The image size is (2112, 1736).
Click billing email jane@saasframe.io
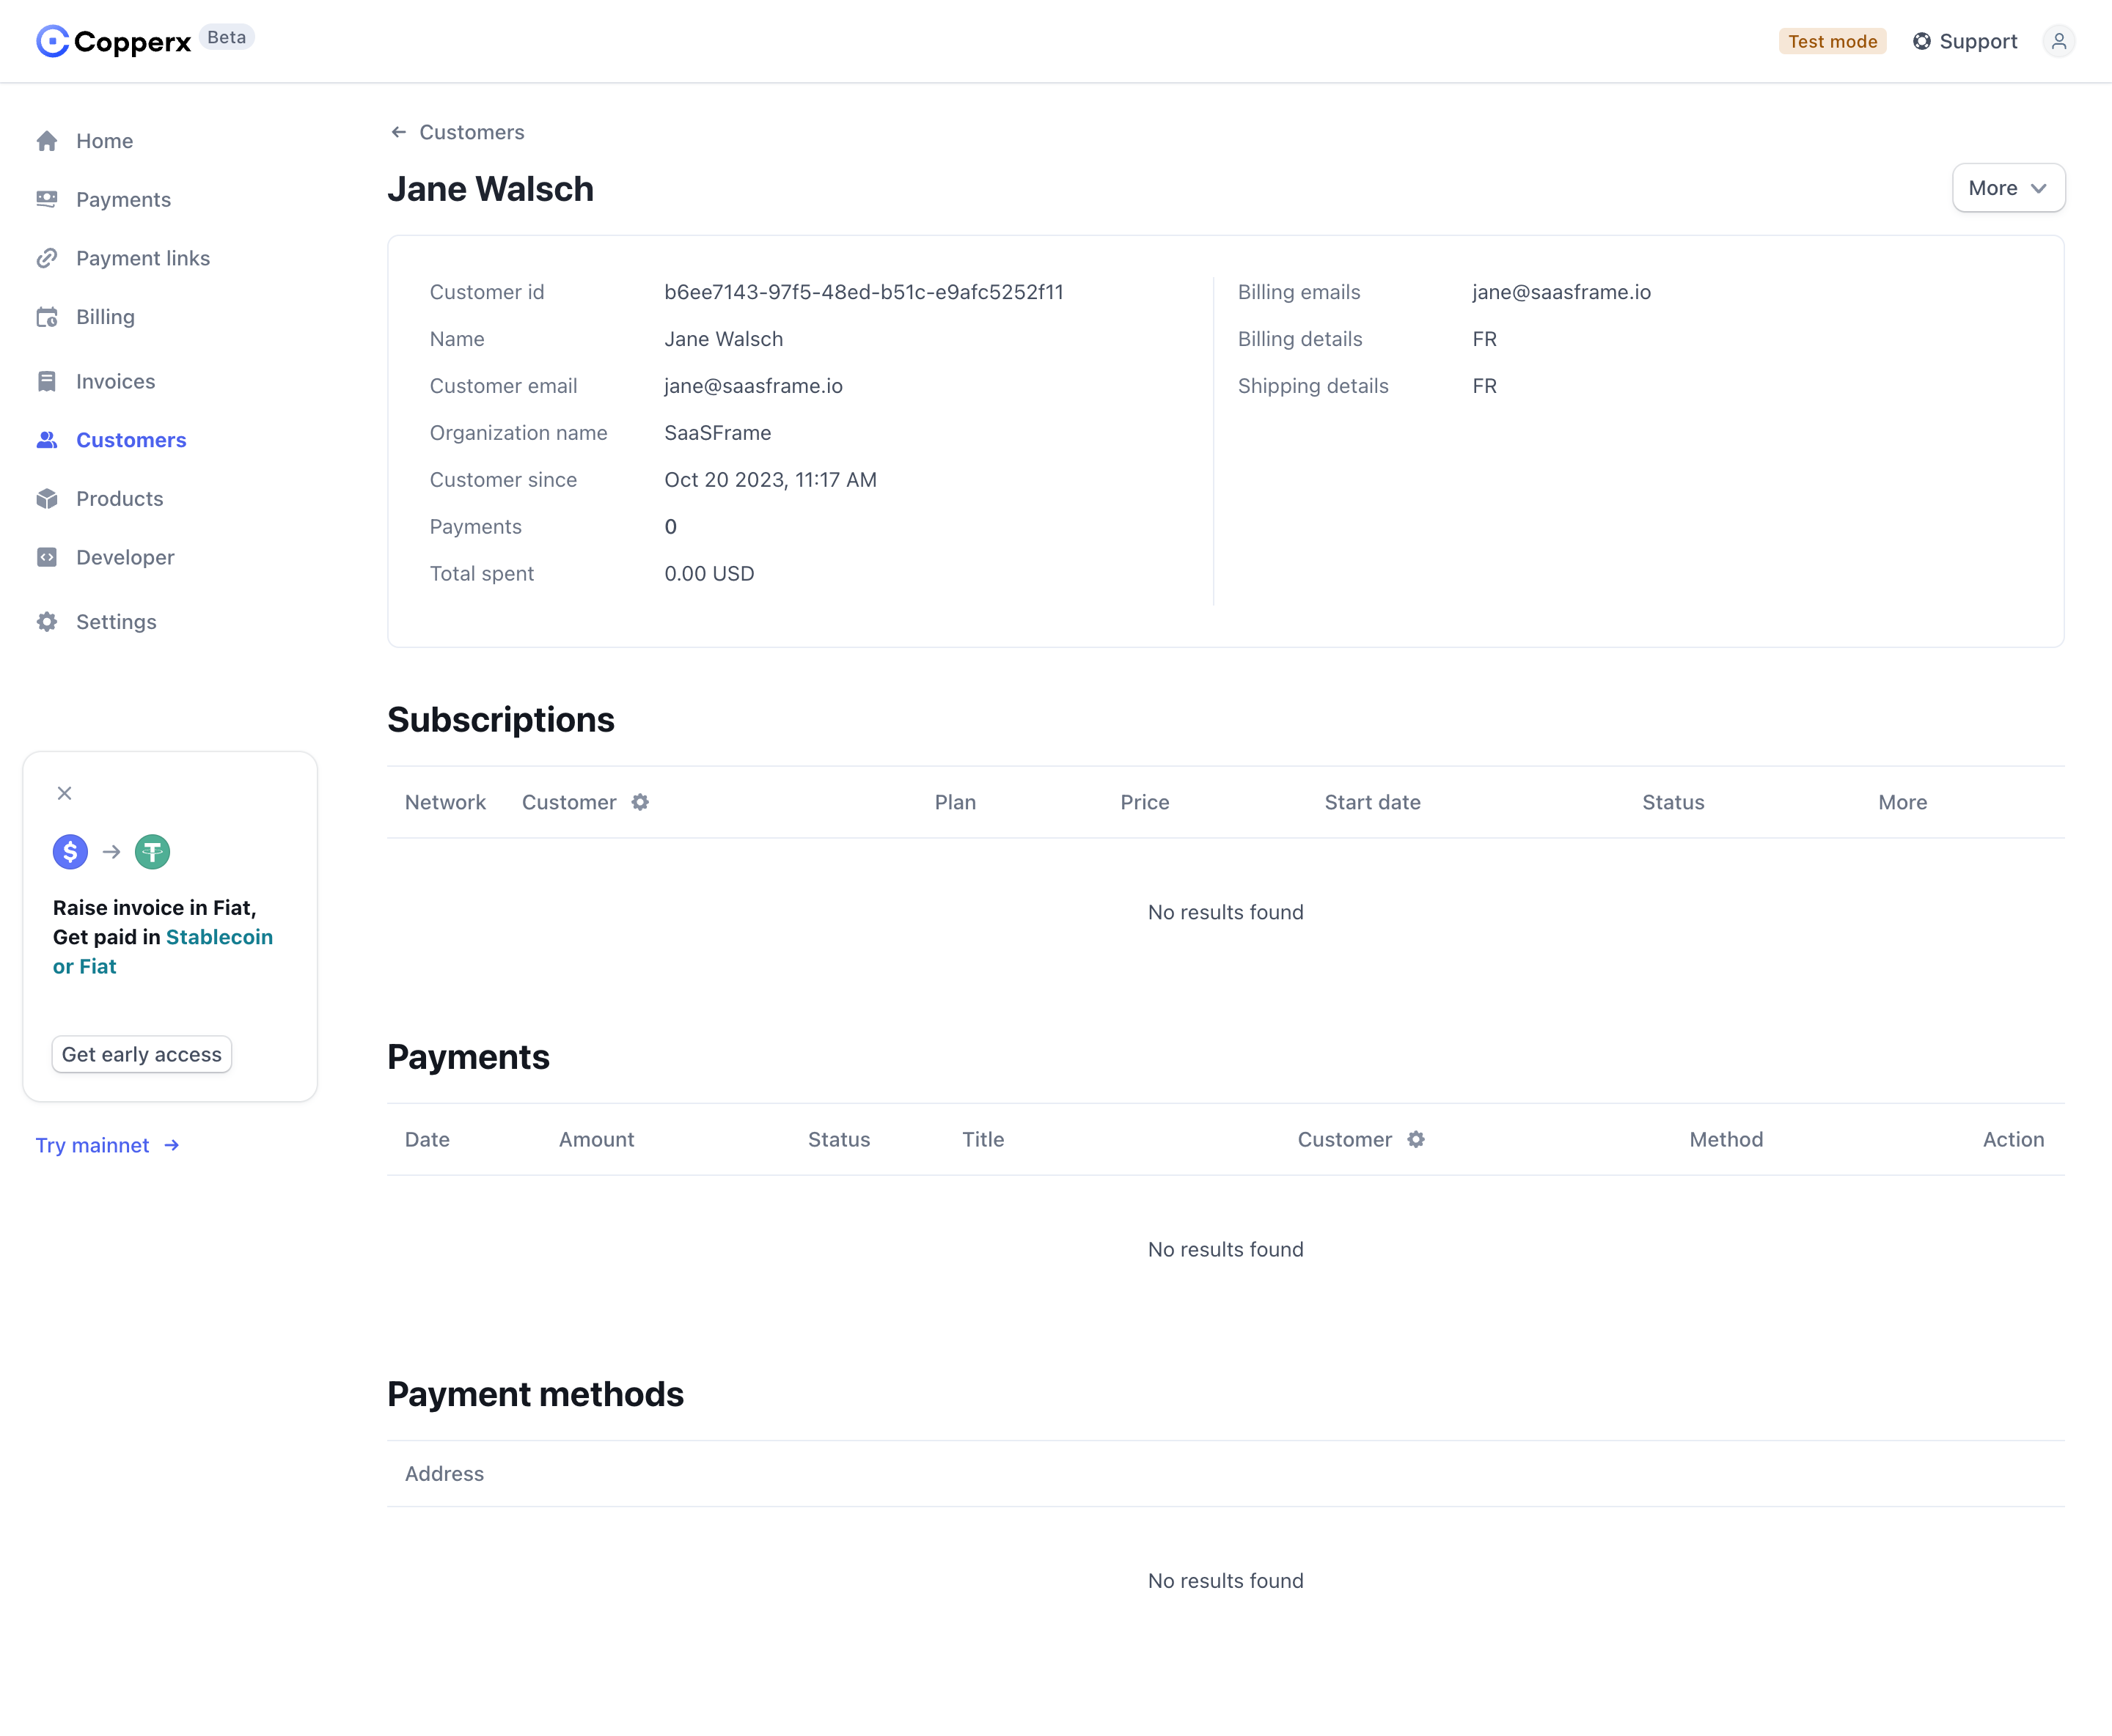click(x=1561, y=292)
